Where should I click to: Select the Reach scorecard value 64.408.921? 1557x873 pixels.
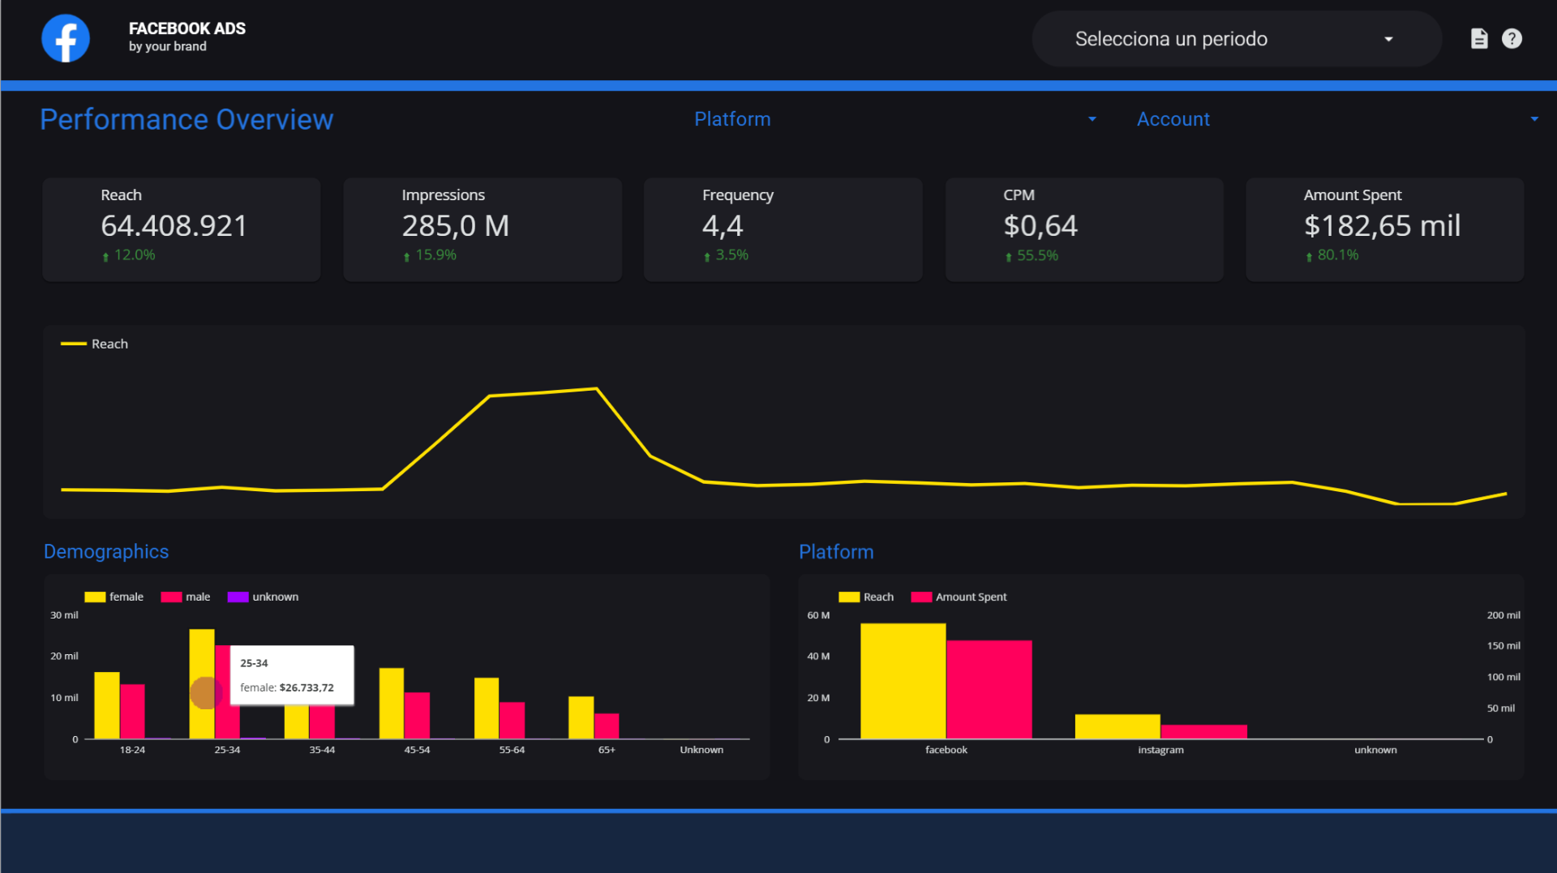click(174, 225)
